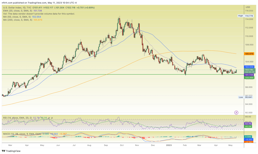Click the blue 102.554 price axis label
Image resolution: width=258 pixels, height=154 pixels.
coord(249,67)
